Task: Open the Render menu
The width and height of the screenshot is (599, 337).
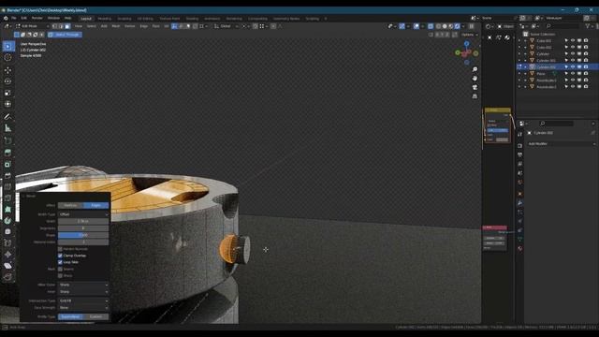Action: pos(37,18)
